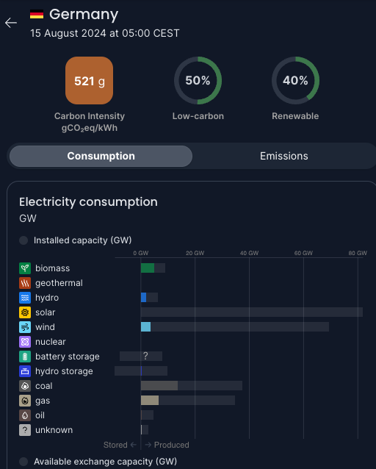
Task: Switch to the Emissions tab
Action: pos(284,156)
